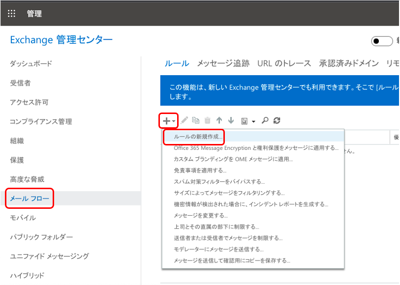This screenshot has width=400, height=285.
Task: Open 組織 in the sidebar
Action: [17, 141]
